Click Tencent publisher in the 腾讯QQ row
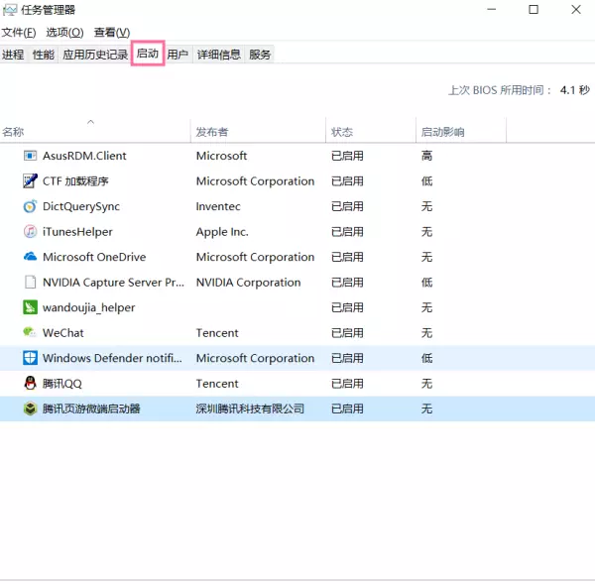595x584 pixels. [x=217, y=384]
